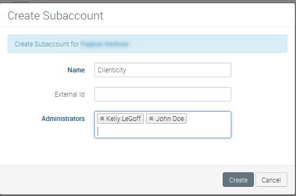This screenshot has width=296, height=196.
Task: Click the Name field label
Action: [x=76, y=70]
